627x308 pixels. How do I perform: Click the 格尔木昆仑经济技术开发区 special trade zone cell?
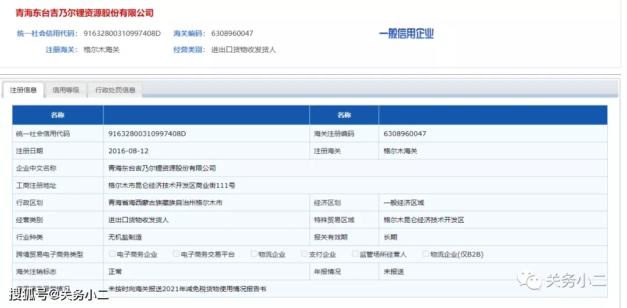424,220
